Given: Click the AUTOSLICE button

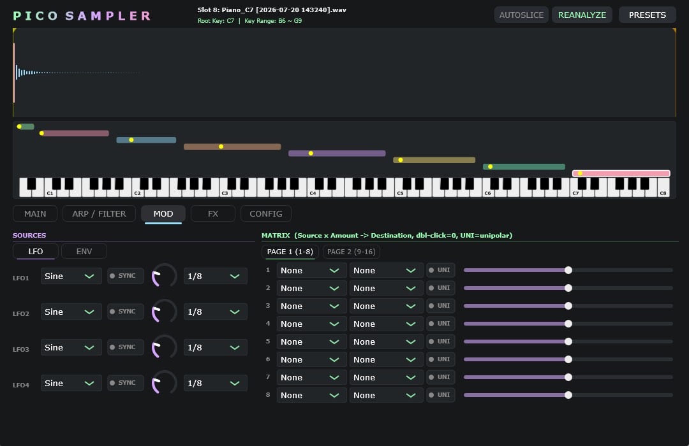Looking at the screenshot, I should click(521, 15).
